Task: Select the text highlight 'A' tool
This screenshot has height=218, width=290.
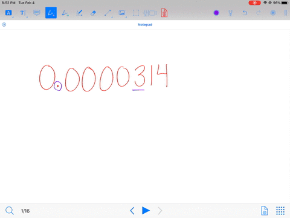Action: click(x=8, y=13)
